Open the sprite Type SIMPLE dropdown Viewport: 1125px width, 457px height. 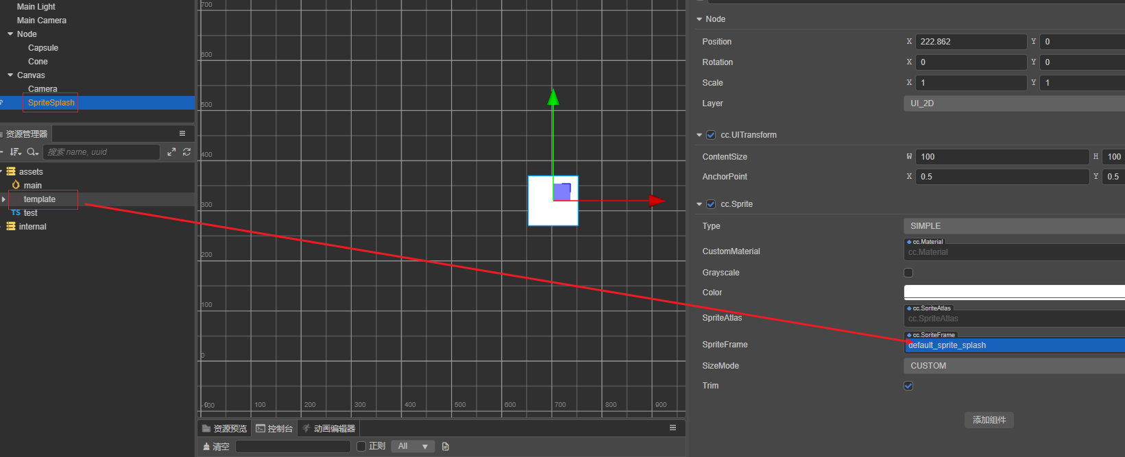coord(1014,226)
